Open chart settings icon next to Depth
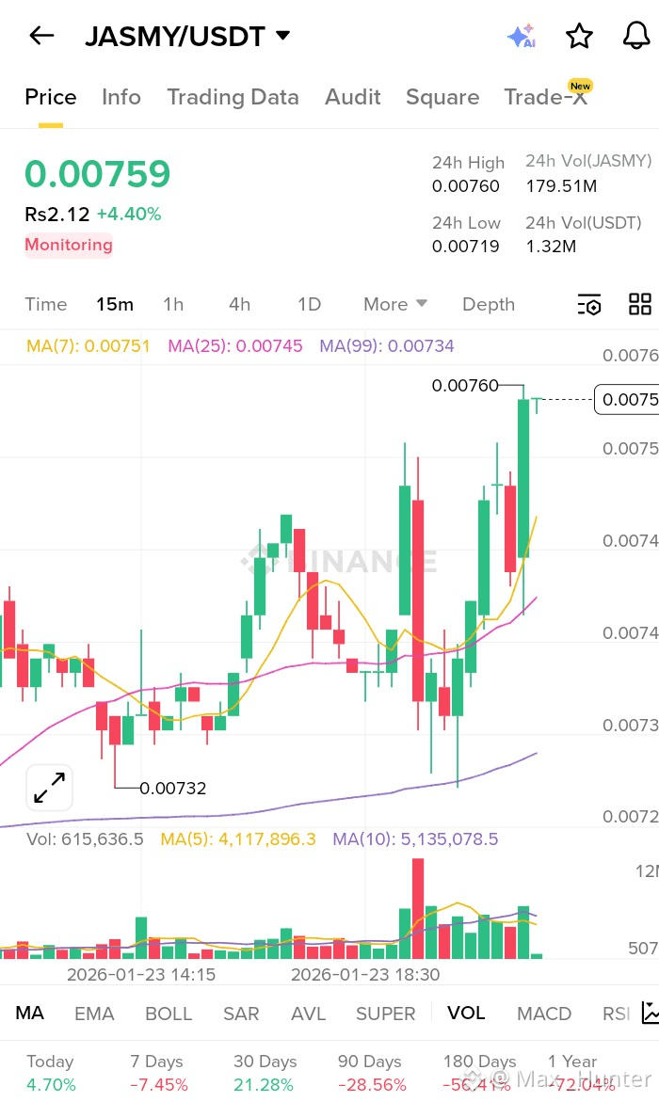Screen dimensions: 659x1102 pyautogui.click(x=589, y=304)
